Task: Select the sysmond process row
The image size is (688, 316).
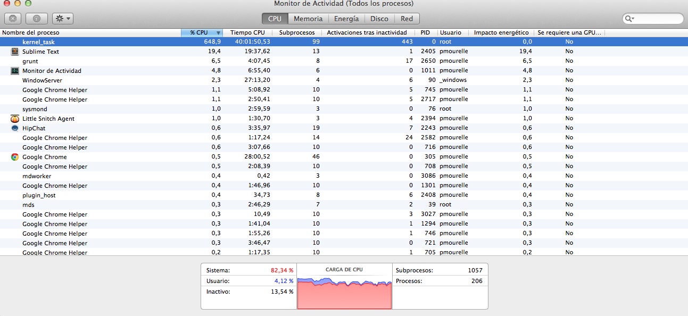Action: pos(344,109)
